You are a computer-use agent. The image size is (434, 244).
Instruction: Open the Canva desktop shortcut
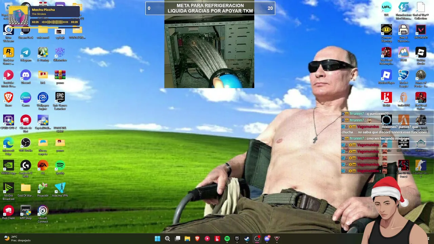click(x=26, y=100)
